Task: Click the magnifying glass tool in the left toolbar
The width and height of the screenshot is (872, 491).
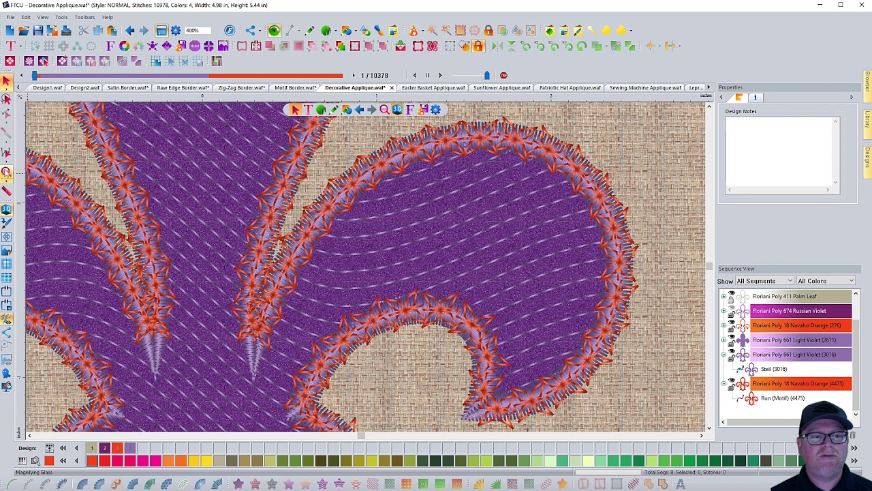Action: tap(7, 173)
